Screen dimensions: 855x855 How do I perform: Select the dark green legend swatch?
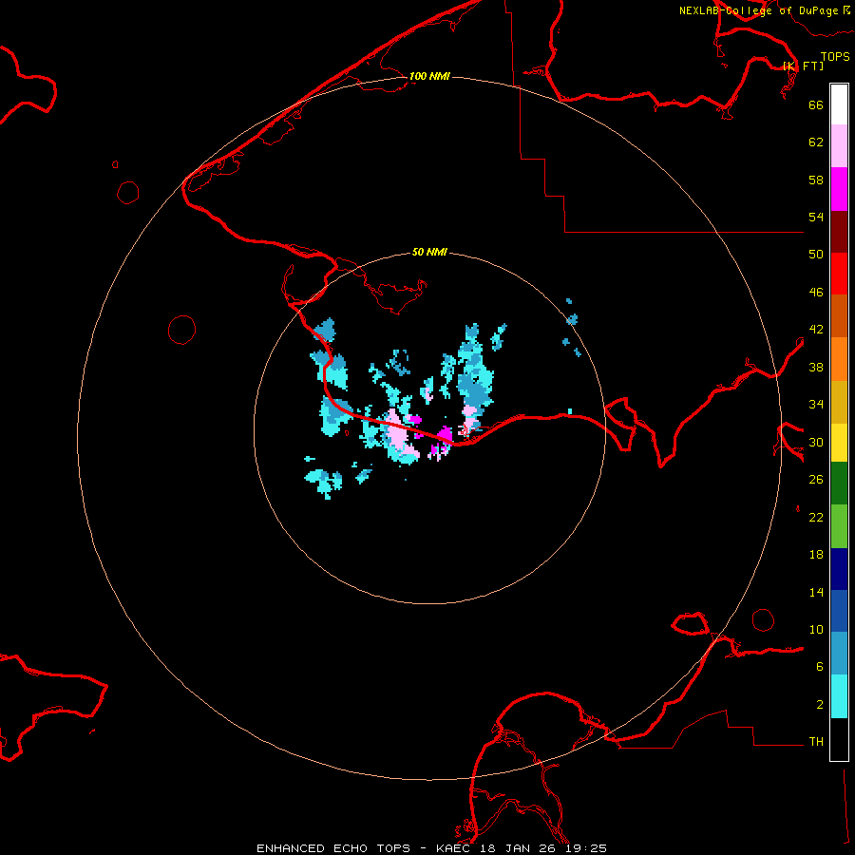click(839, 484)
